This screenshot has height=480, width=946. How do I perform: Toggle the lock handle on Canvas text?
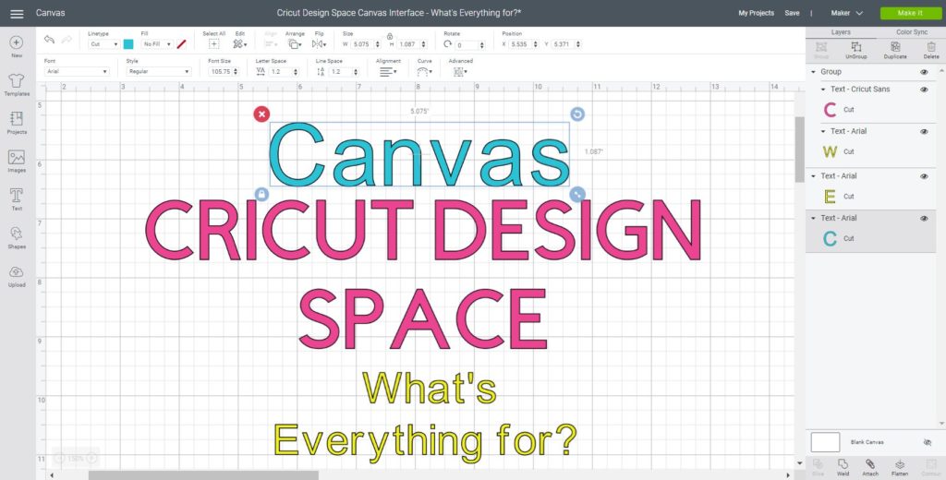tap(261, 194)
